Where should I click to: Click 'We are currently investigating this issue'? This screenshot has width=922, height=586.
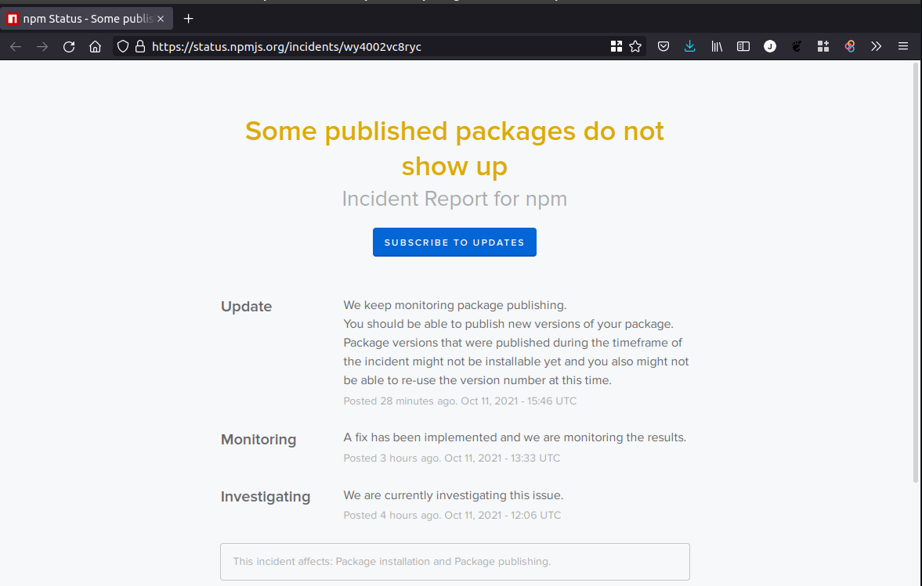point(454,495)
